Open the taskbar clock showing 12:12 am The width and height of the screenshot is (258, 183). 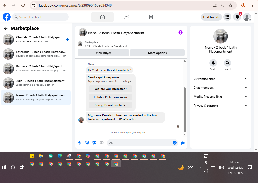coord(235,167)
